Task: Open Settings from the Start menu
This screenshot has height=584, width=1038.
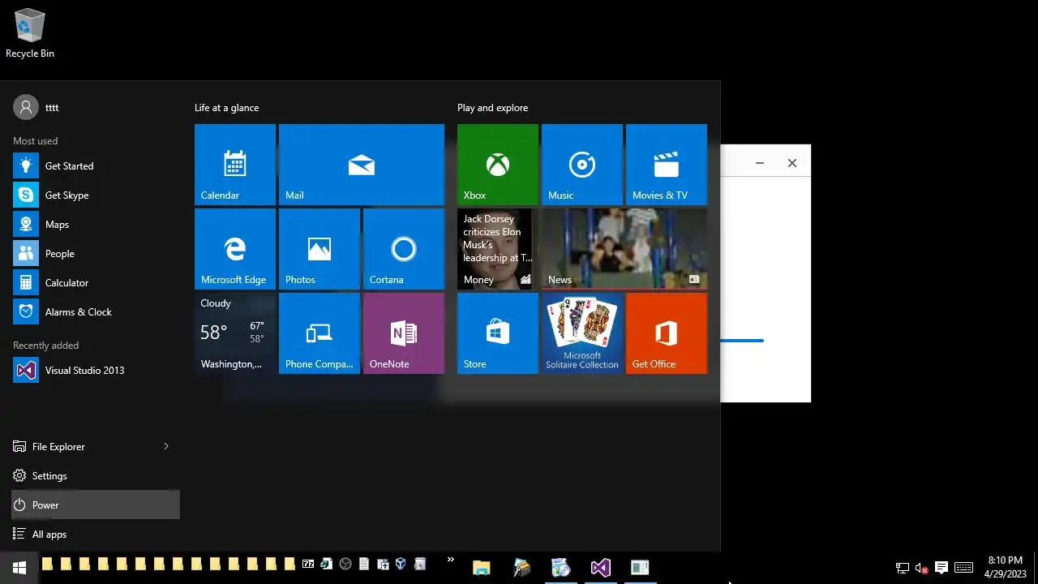Action: point(96,476)
